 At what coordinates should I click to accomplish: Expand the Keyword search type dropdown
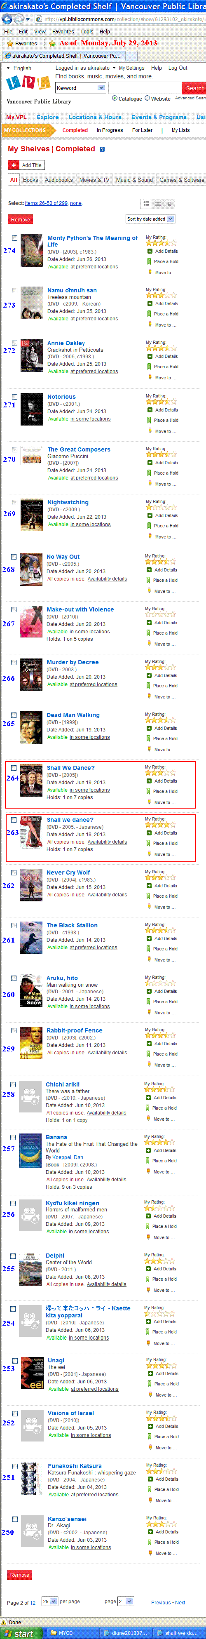pos(80,88)
